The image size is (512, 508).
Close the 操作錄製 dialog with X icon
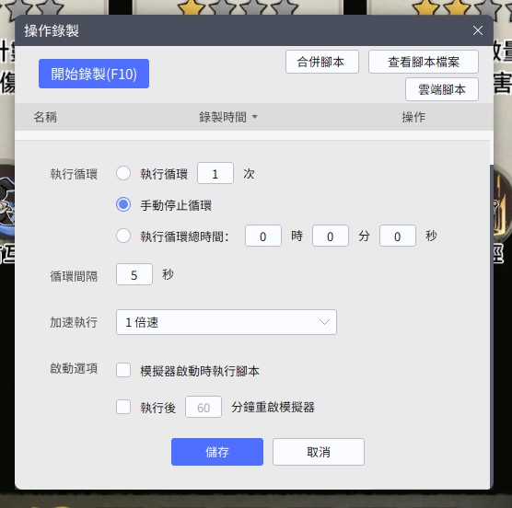(x=478, y=30)
